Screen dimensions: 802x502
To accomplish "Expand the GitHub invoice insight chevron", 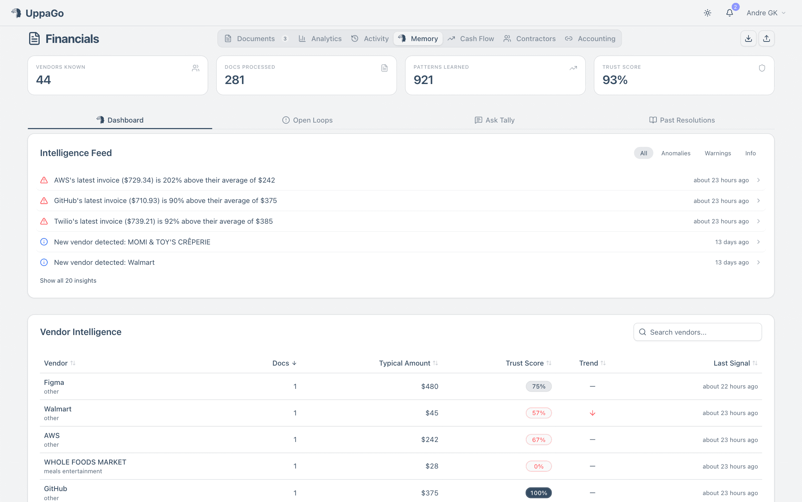I will 758,201.
